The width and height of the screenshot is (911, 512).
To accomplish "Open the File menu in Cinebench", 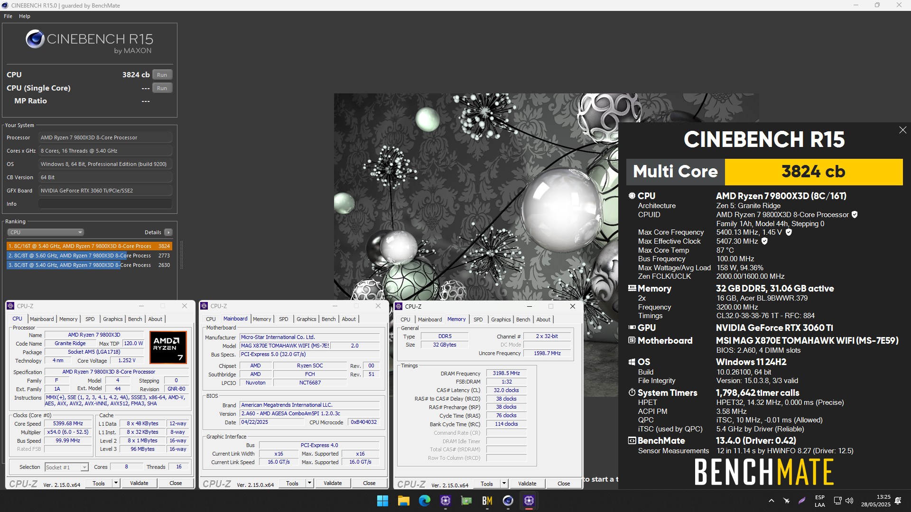I will click(8, 16).
